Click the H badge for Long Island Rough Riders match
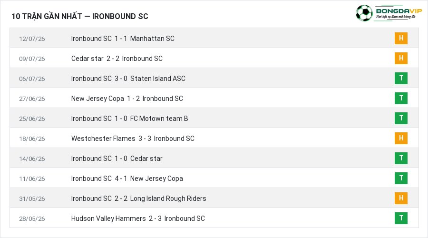428x238 pixels. pyautogui.click(x=401, y=198)
